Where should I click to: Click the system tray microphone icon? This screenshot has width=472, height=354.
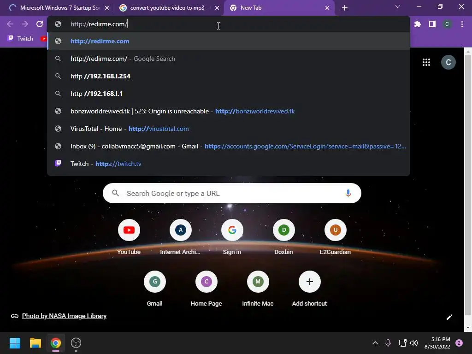point(388,343)
